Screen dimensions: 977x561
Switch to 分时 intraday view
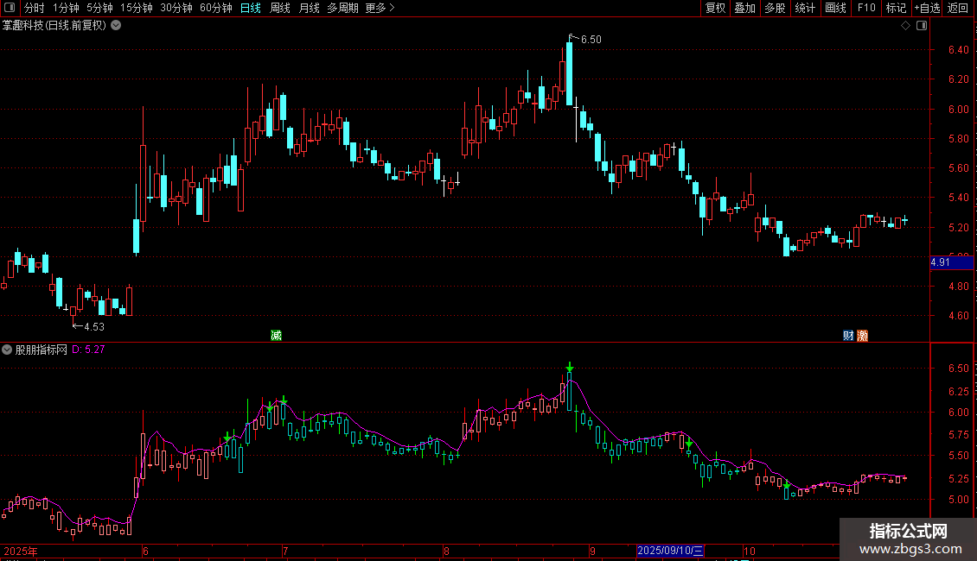tap(35, 8)
